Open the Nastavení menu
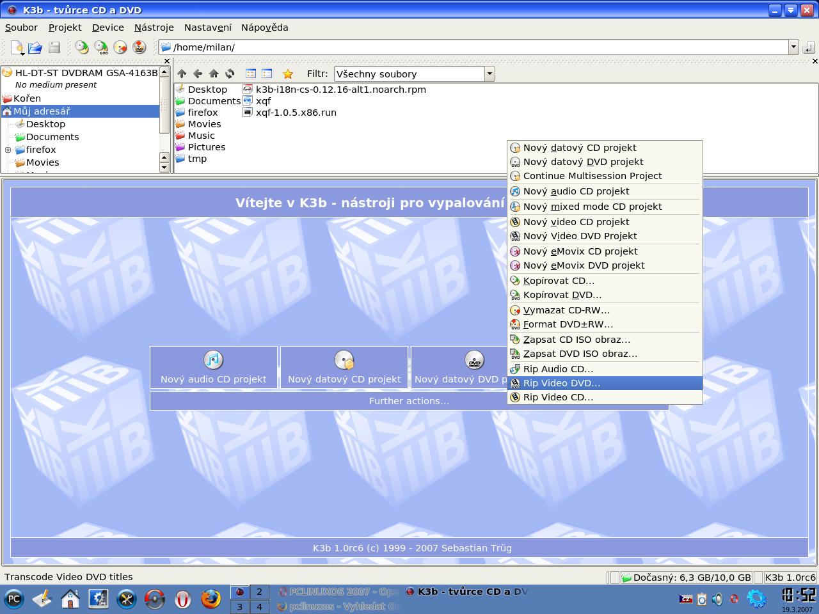 208,28
